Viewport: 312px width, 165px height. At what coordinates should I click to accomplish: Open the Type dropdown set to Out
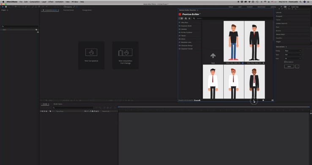click(293, 55)
